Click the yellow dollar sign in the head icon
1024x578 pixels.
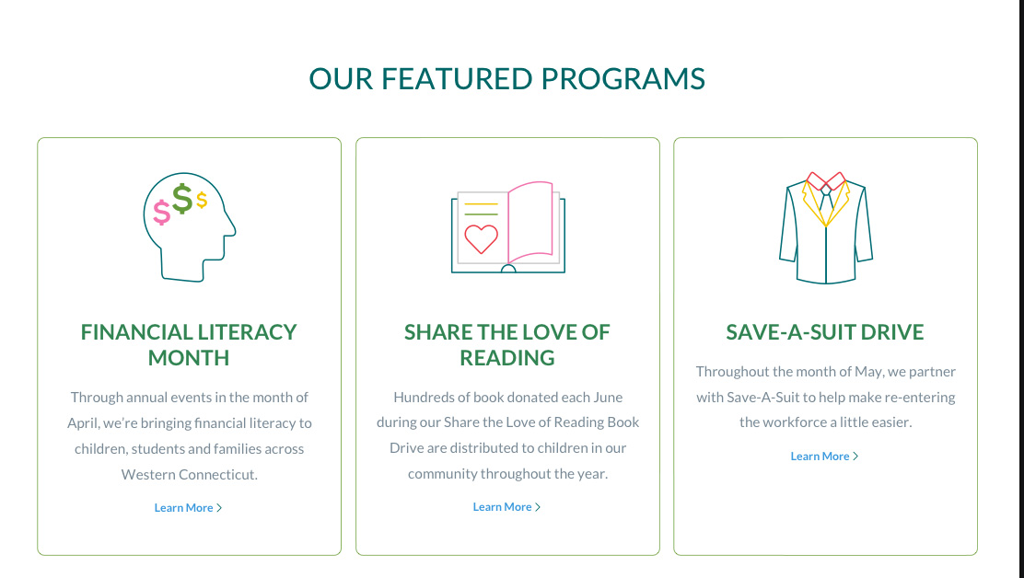point(202,200)
